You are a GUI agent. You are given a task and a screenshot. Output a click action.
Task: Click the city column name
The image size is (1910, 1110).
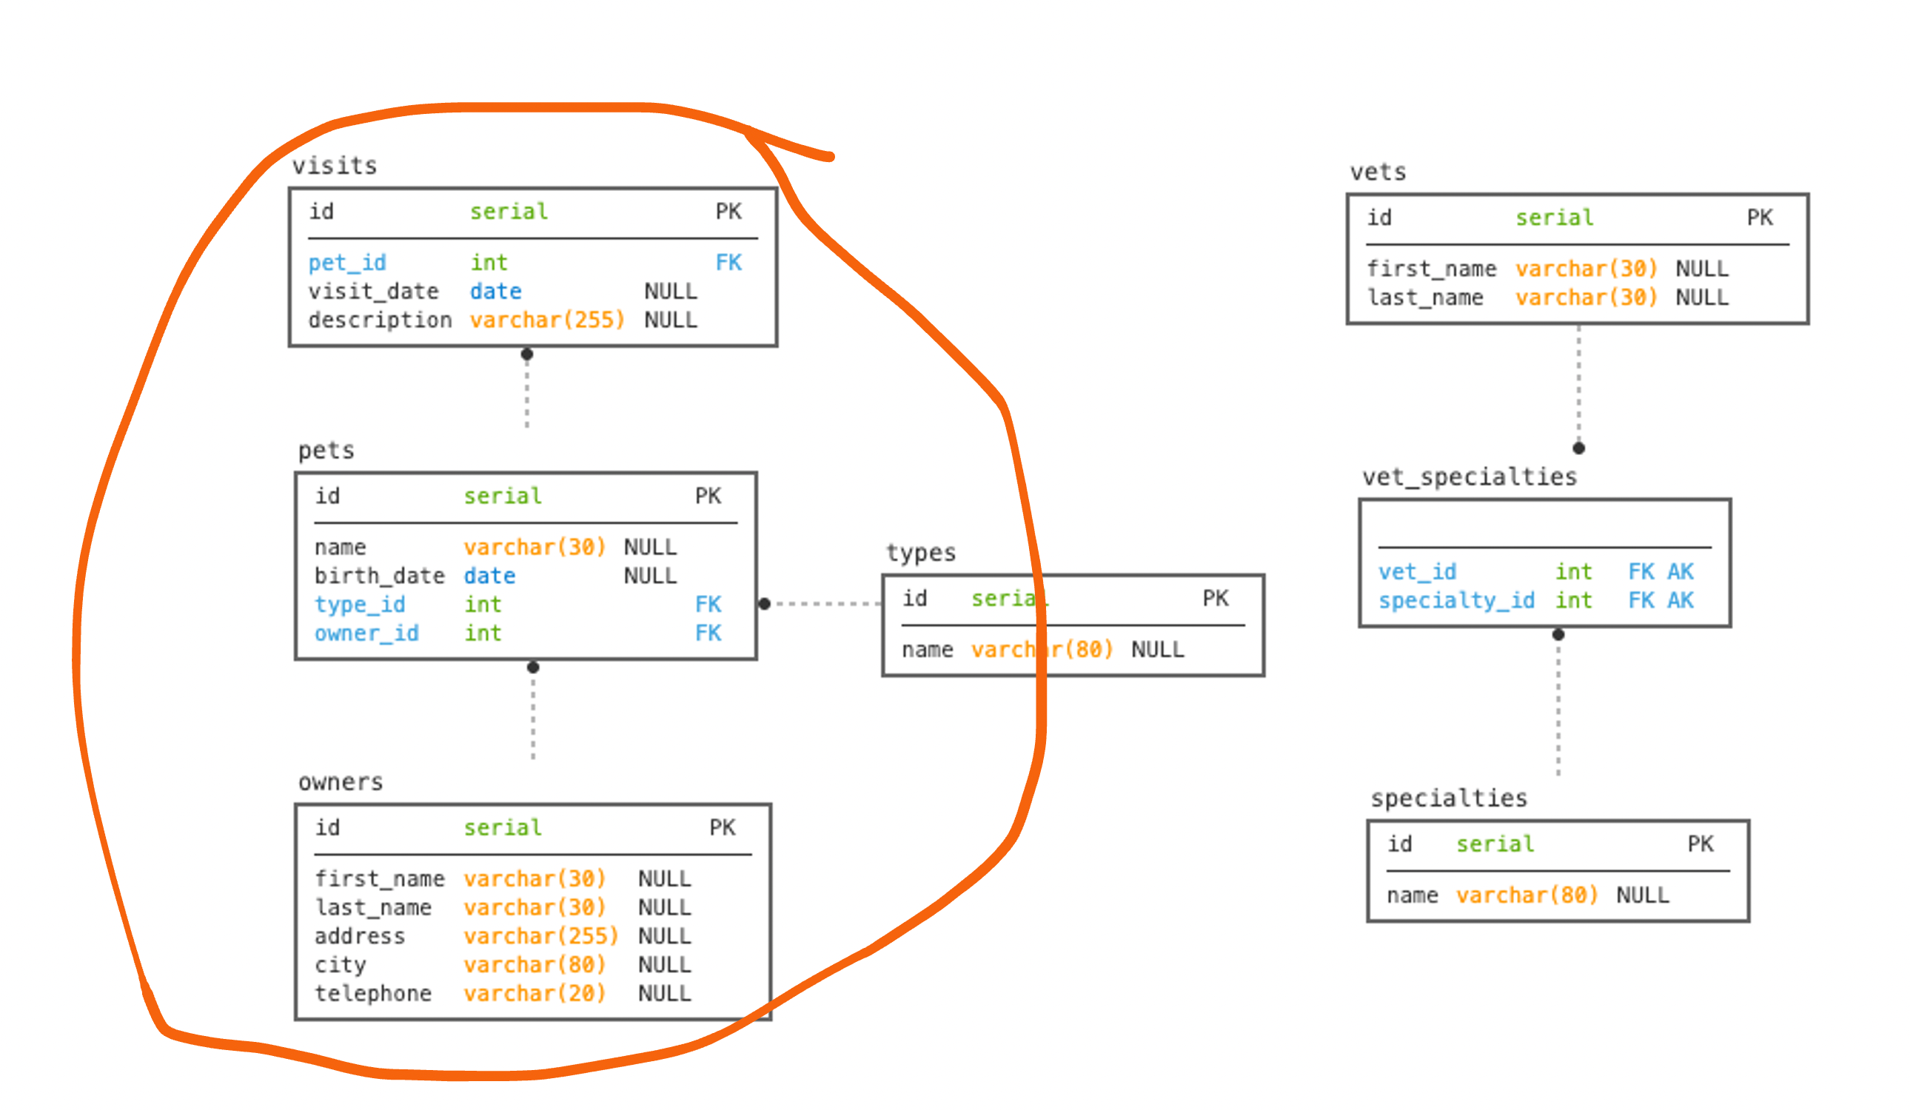coord(341,966)
